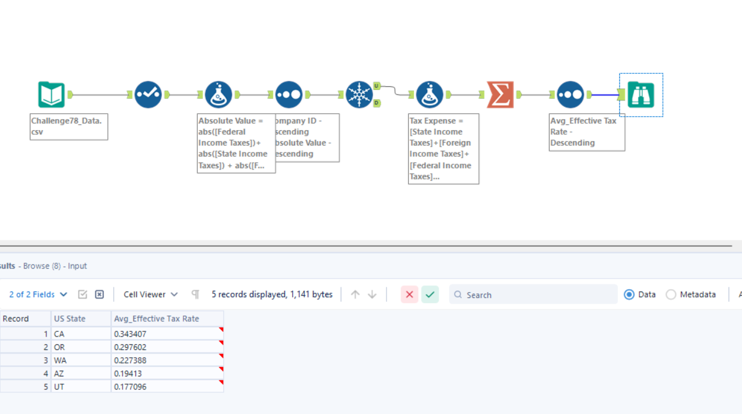
Task: Click the Unique tool snowflake icon
Action: click(358, 95)
